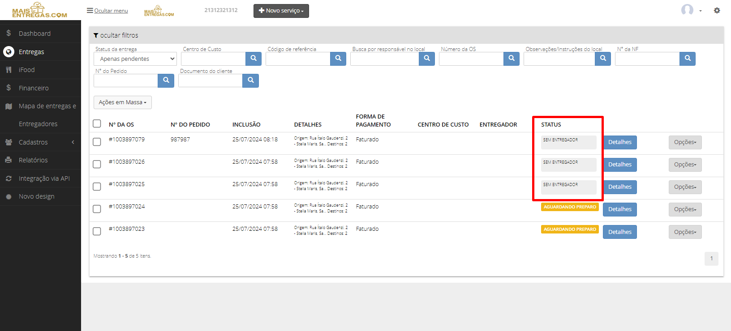The height and width of the screenshot is (331, 731).
Task: Check the box for order #1003897026
Action: (x=97, y=164)
